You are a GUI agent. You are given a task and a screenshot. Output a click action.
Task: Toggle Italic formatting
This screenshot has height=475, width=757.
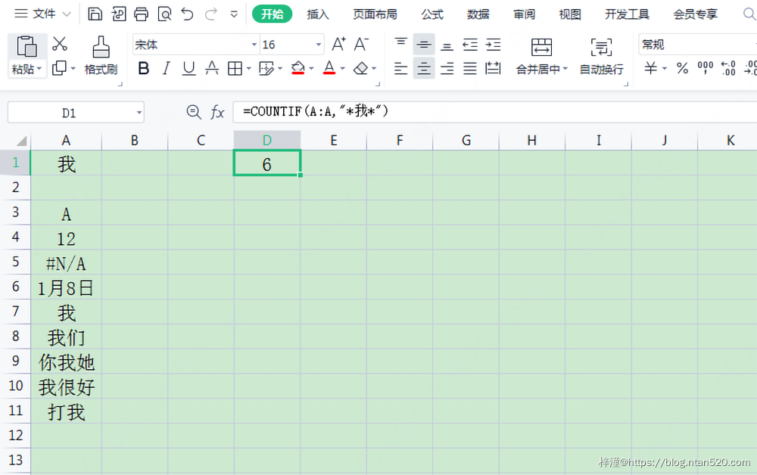tap(166, 69)
